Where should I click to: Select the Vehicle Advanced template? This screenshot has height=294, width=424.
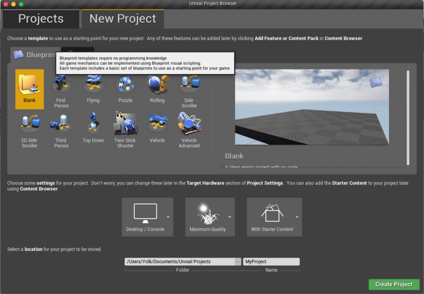189,130
